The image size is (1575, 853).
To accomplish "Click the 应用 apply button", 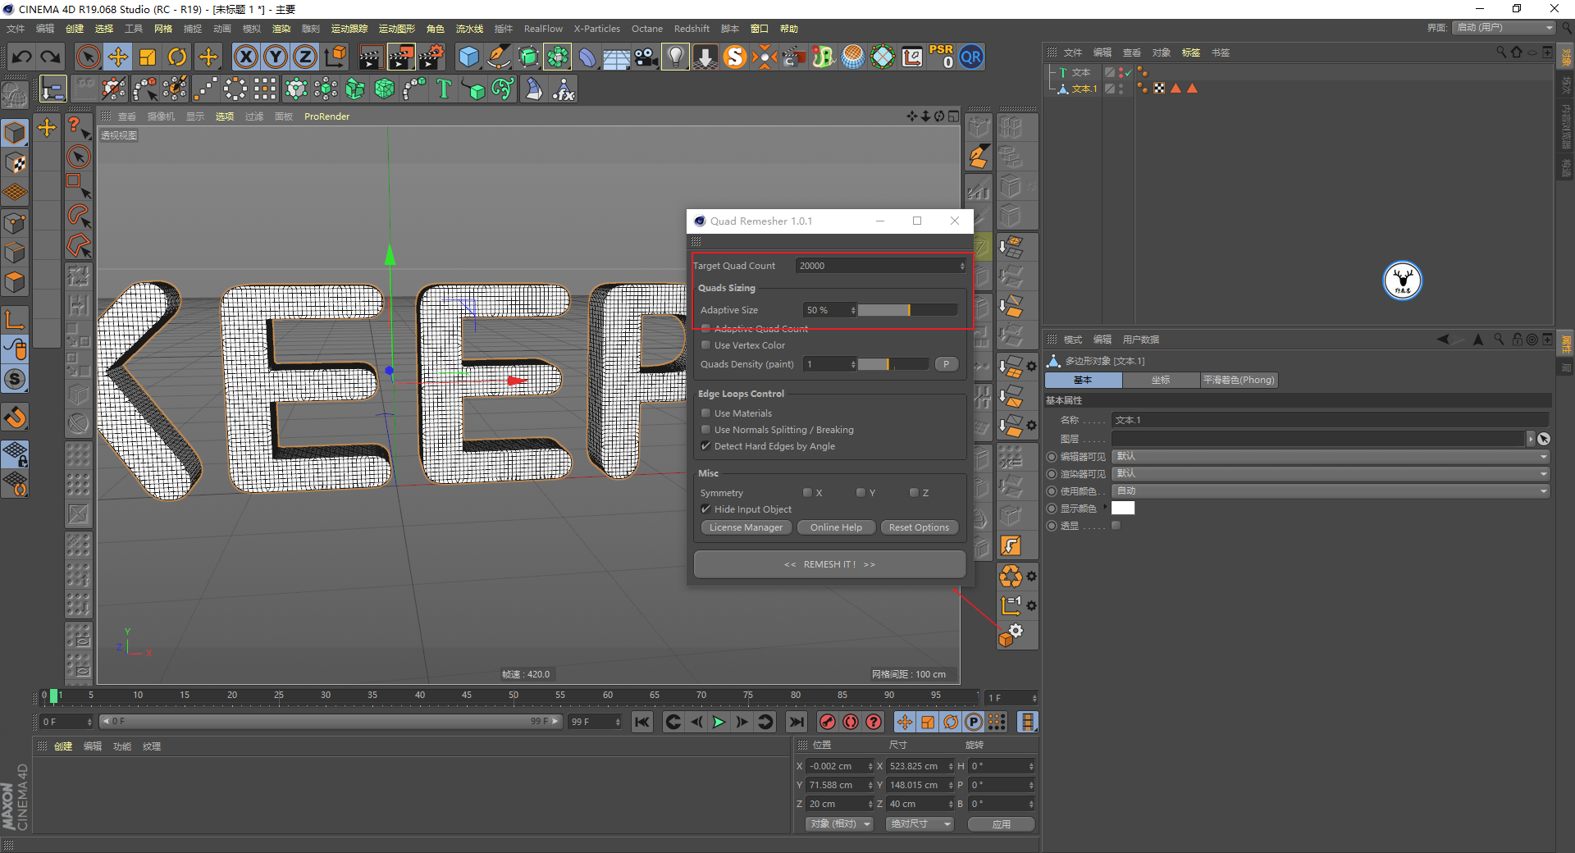I will [x=1001, y=824].
